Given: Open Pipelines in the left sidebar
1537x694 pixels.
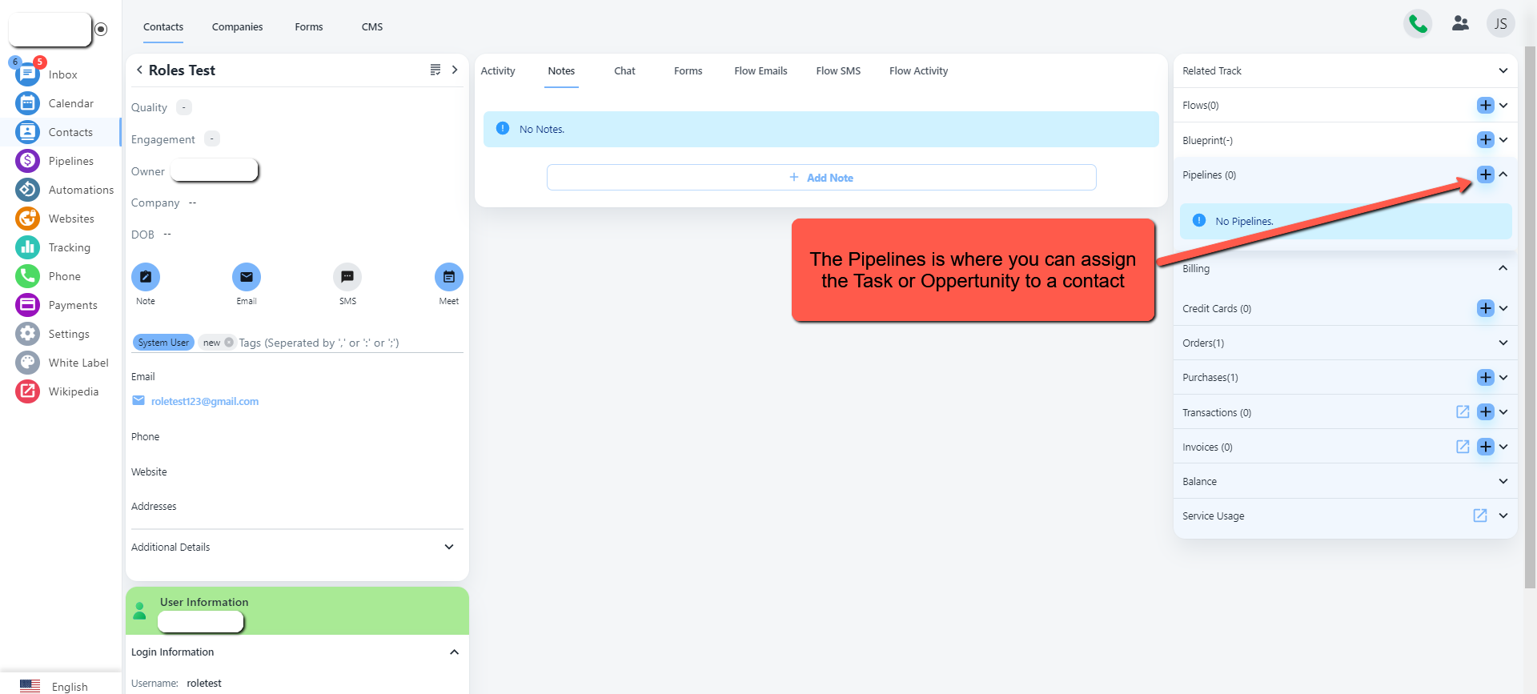Looking at the screenshot, I should coord(70,161).
